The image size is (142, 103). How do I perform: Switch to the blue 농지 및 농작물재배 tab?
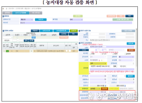21,13
